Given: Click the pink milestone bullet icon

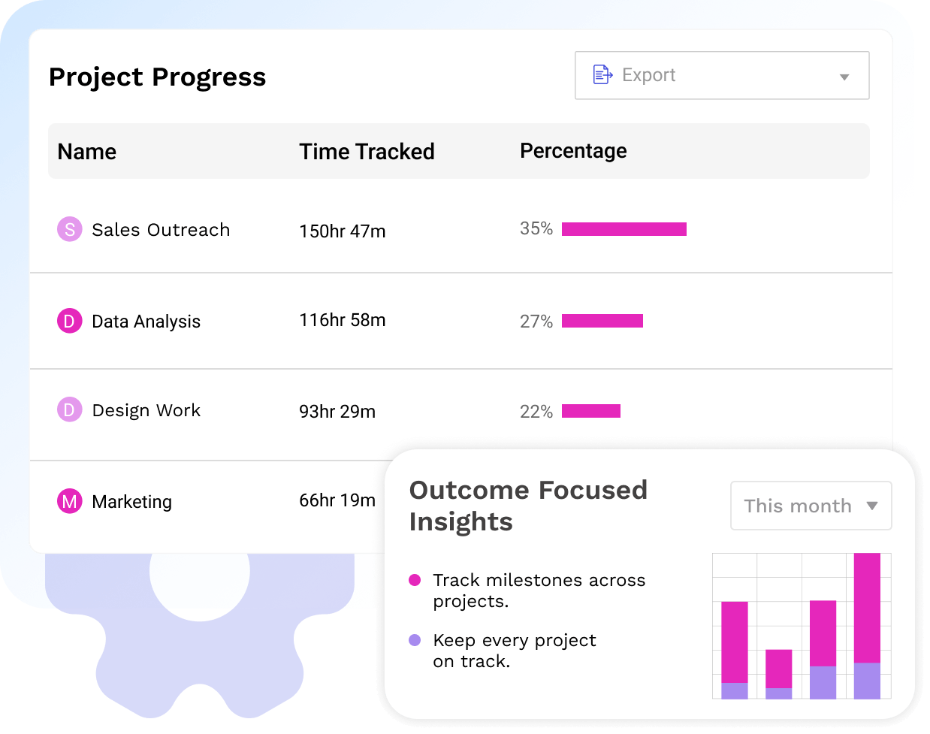Looking at the screenshot, I should pyautogui.click(x=414, y=580).
